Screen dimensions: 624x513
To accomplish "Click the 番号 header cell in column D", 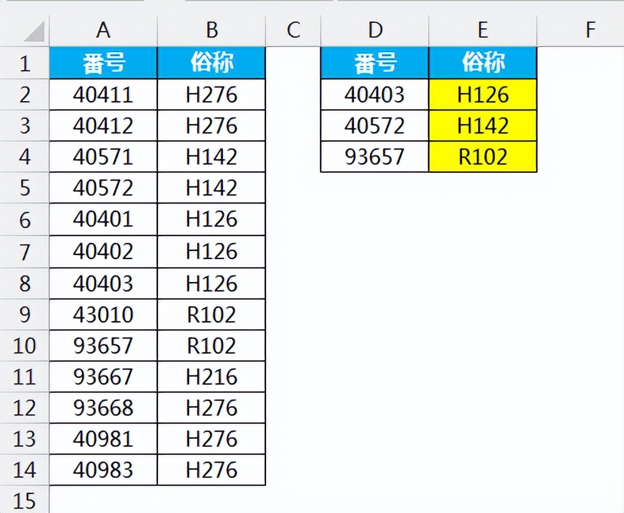I will [375, 63].
